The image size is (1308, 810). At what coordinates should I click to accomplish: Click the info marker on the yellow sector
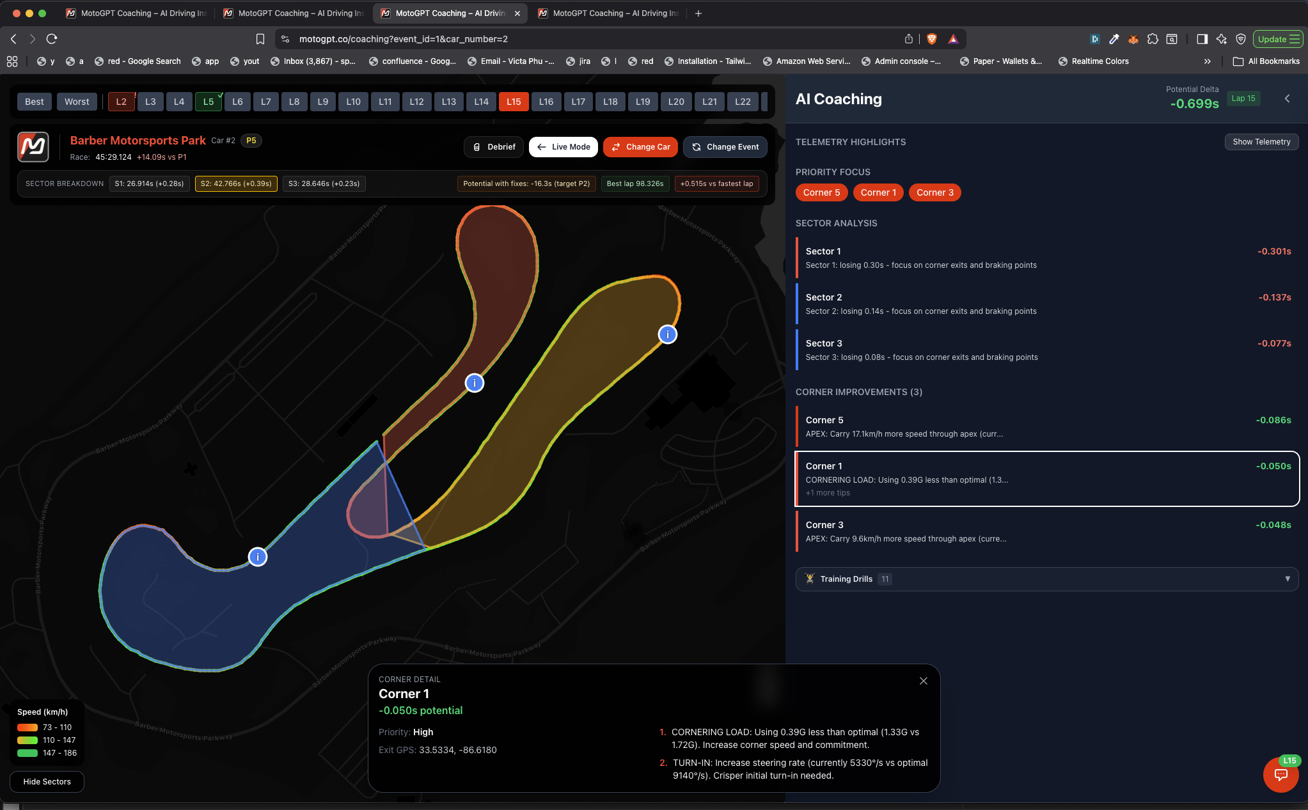(x=668, y=334)
